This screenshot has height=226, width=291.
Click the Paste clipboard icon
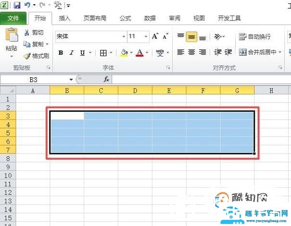[12, 35]
